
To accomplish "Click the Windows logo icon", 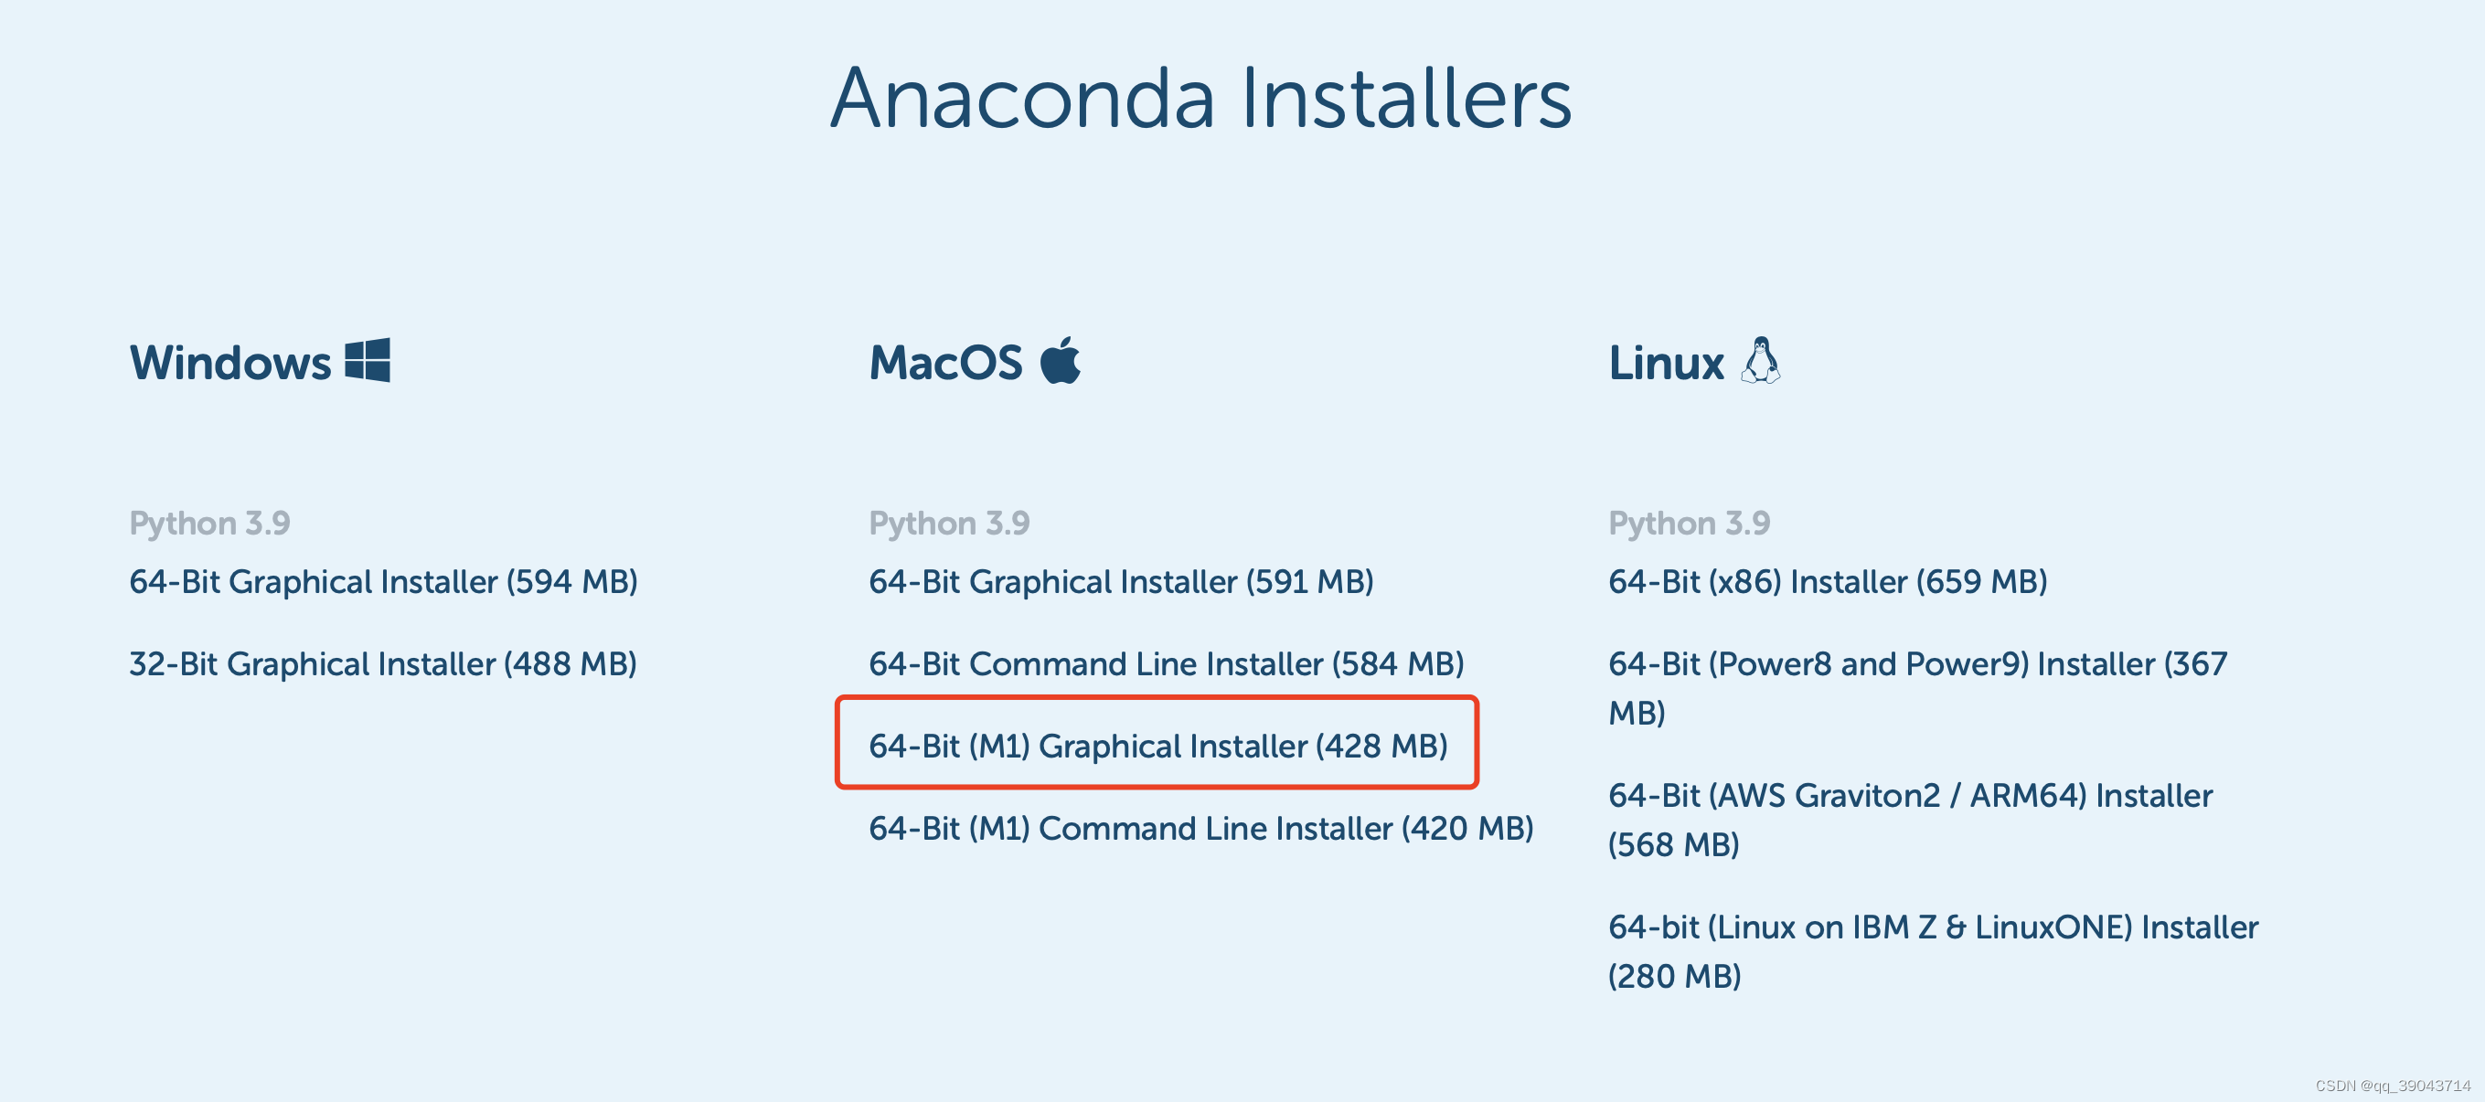I will pyautogui.click(x=367, y=361).
